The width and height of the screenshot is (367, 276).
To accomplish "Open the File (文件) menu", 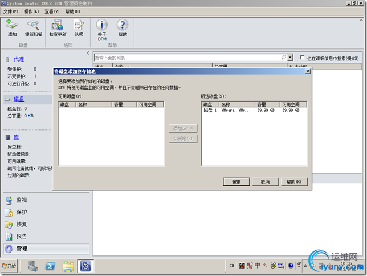I will pyautogui.click(x=10, y=11).
